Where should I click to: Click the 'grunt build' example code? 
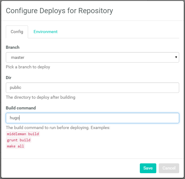coord(19,140)
